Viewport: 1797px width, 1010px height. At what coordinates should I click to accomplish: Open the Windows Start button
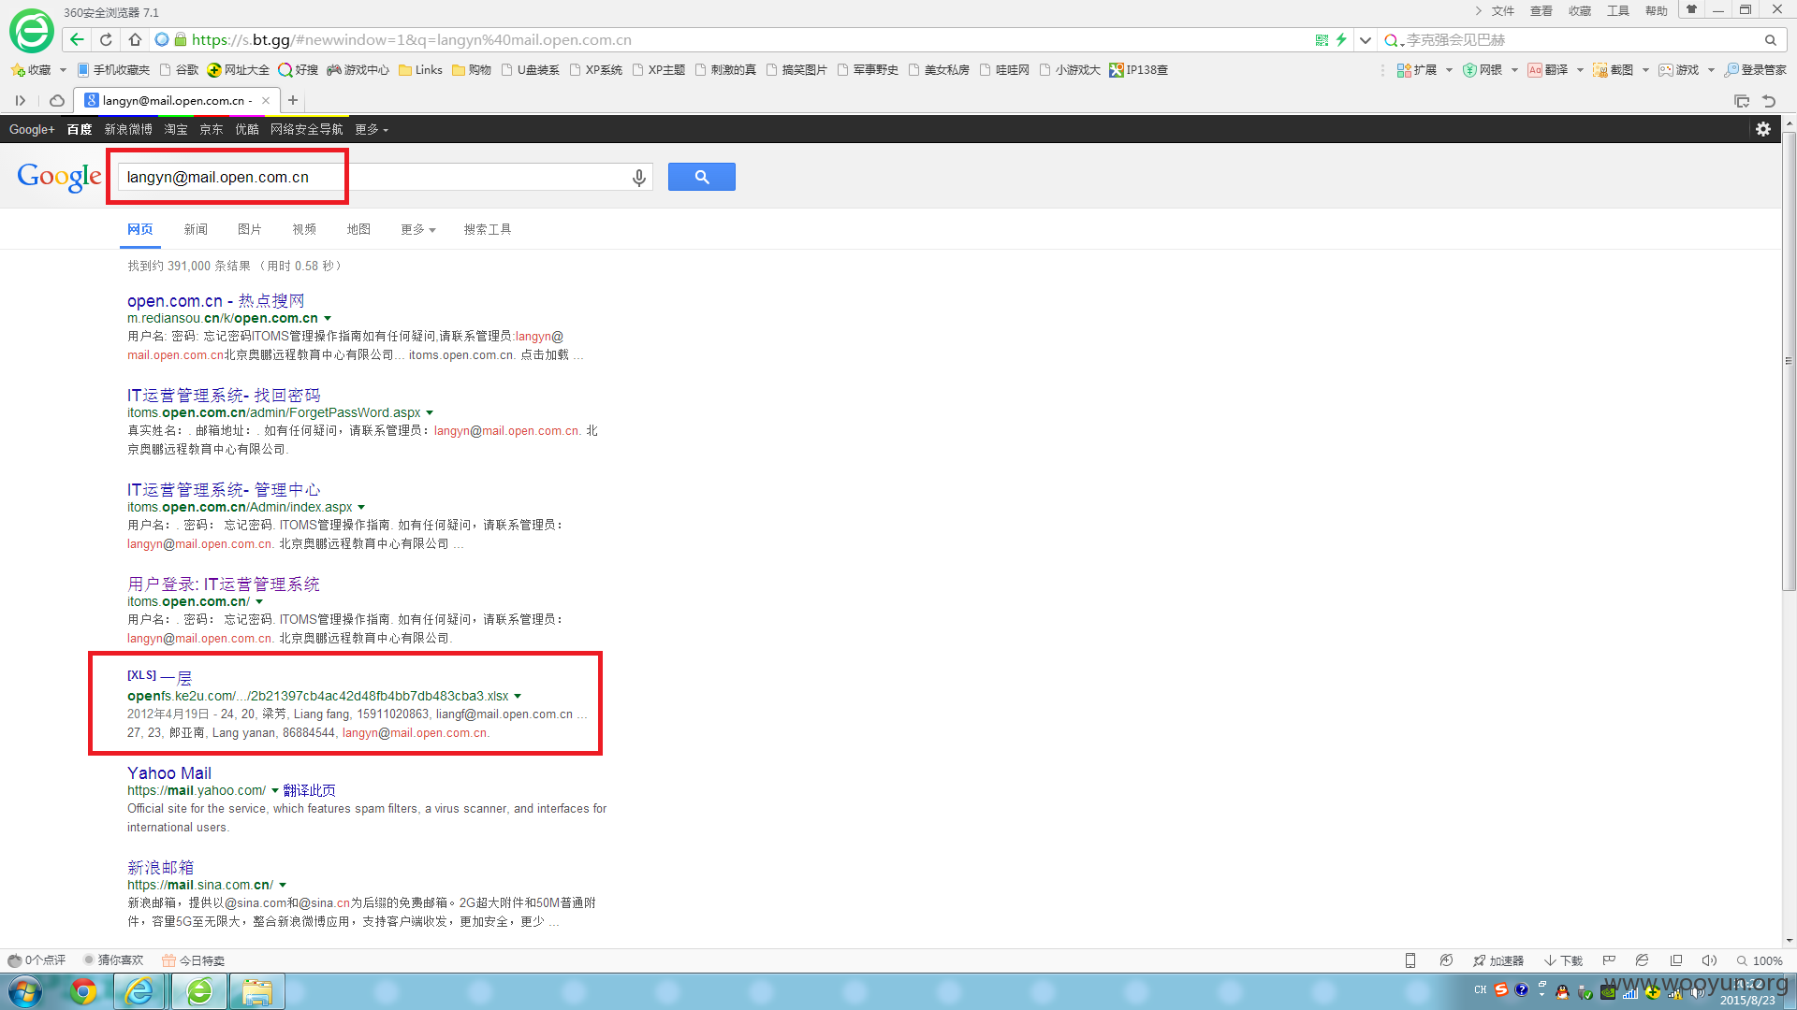click(25, 991)
